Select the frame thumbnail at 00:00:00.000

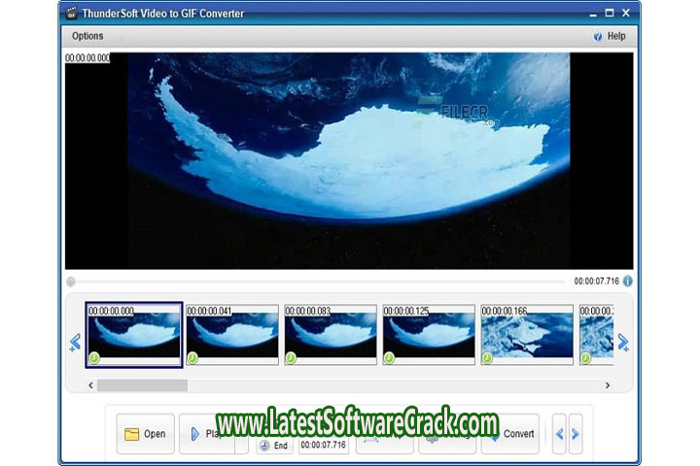pos(133,335)
